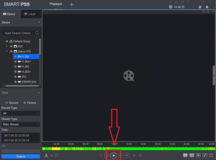
Task: Collapse the right side panel arrow
Action: pos(214,75)
